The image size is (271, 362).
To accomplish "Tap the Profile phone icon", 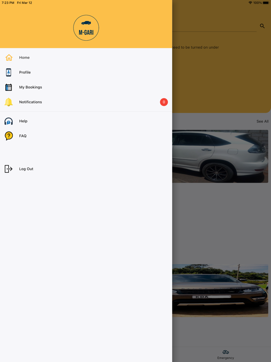I will click(9, 72).
